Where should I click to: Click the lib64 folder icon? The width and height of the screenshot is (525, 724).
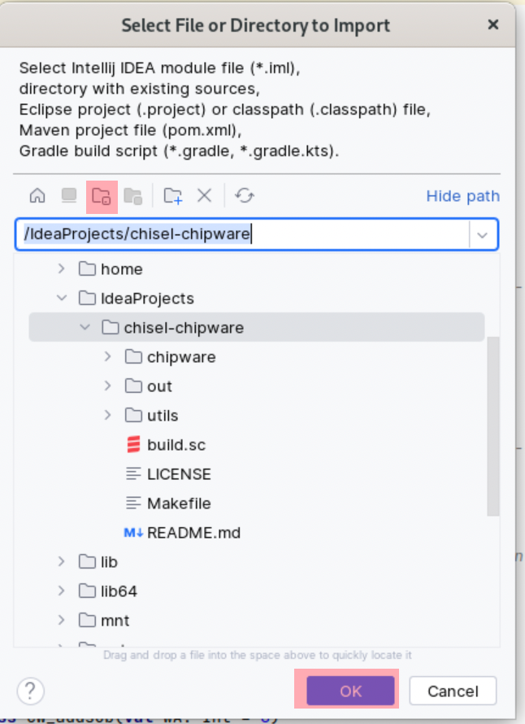(x=87, y=591)
